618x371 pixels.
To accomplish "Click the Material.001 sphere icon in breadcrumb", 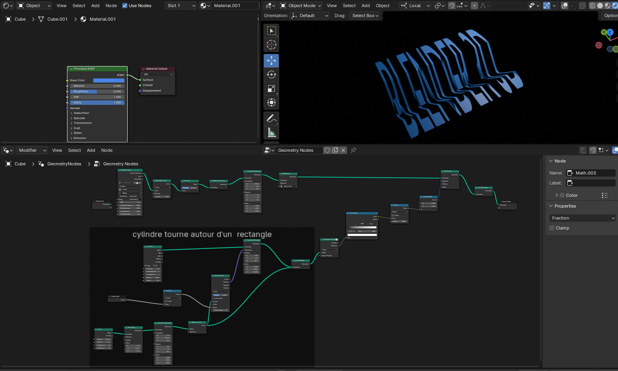I will coord(83,19).
